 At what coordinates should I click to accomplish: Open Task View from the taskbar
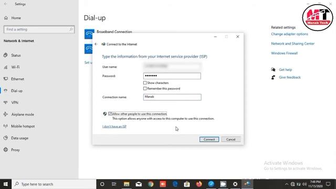pyautogui.click(x=114, y=184)
